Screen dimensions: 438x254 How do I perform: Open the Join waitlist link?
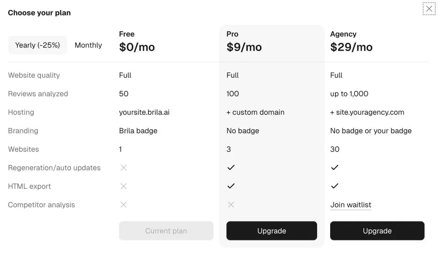[x=350, y=205]
